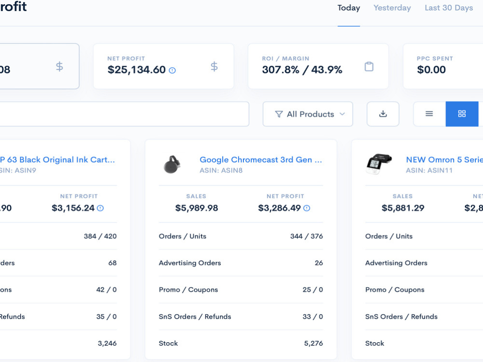Open the Last 30 Days tab
This screenshot has width=483, height=362.
(x=449, y=8)
